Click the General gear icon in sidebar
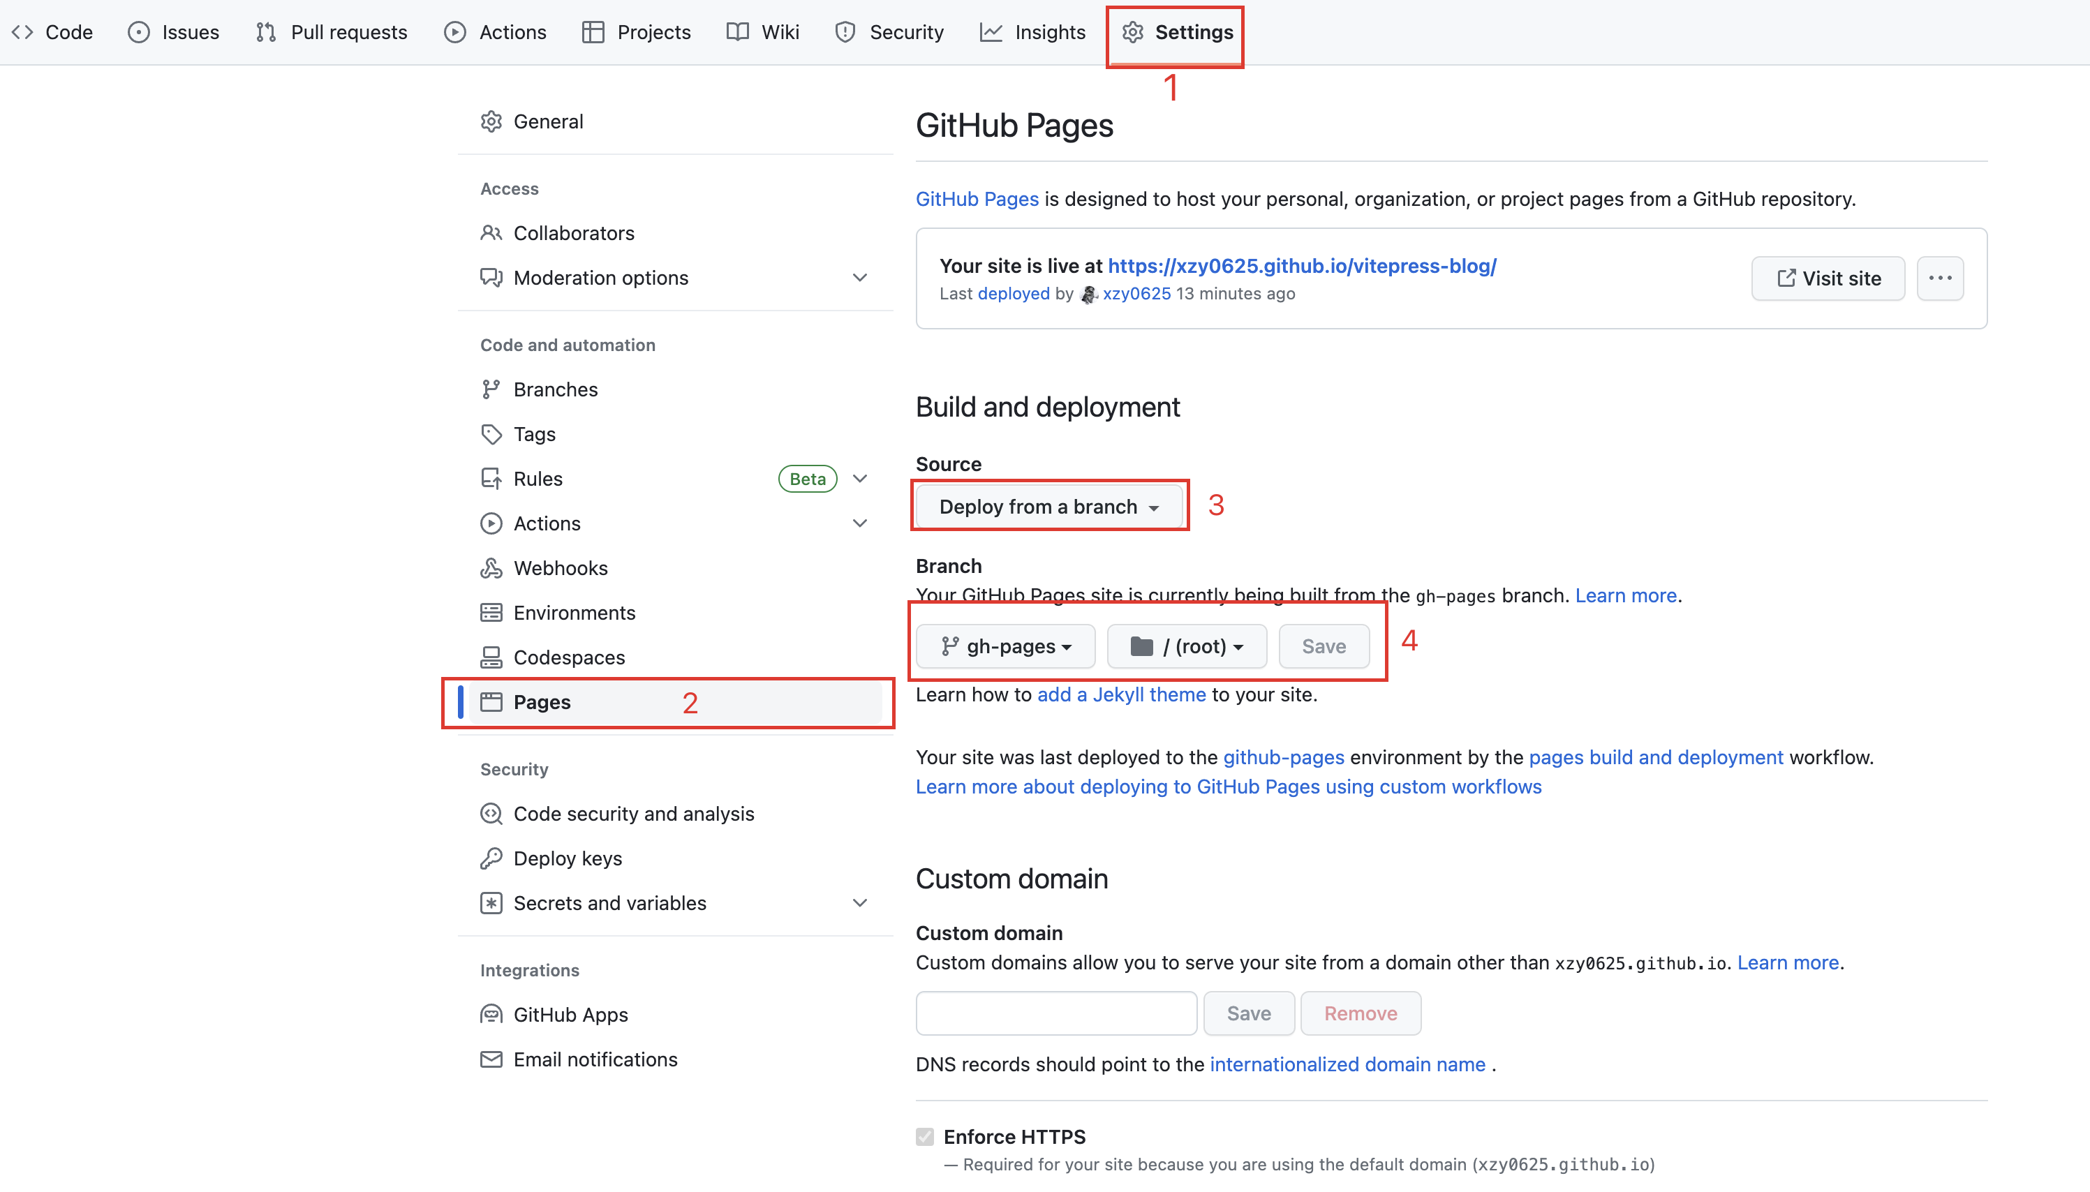Image resolution: width=2090 pixels, height=1192 pixels. click(x=491, y=121)
